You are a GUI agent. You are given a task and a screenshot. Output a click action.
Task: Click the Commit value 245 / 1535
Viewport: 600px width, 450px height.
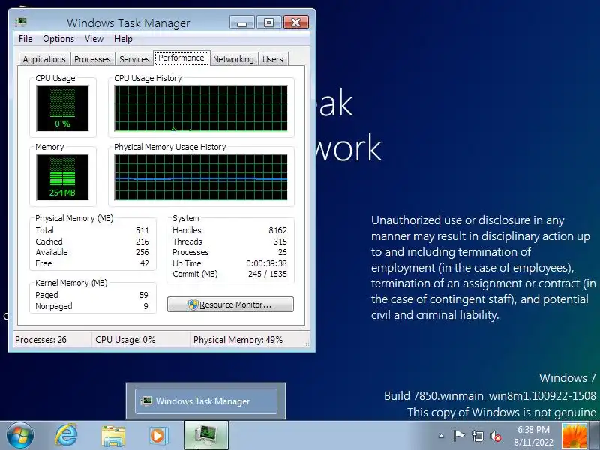pos(268,274)
